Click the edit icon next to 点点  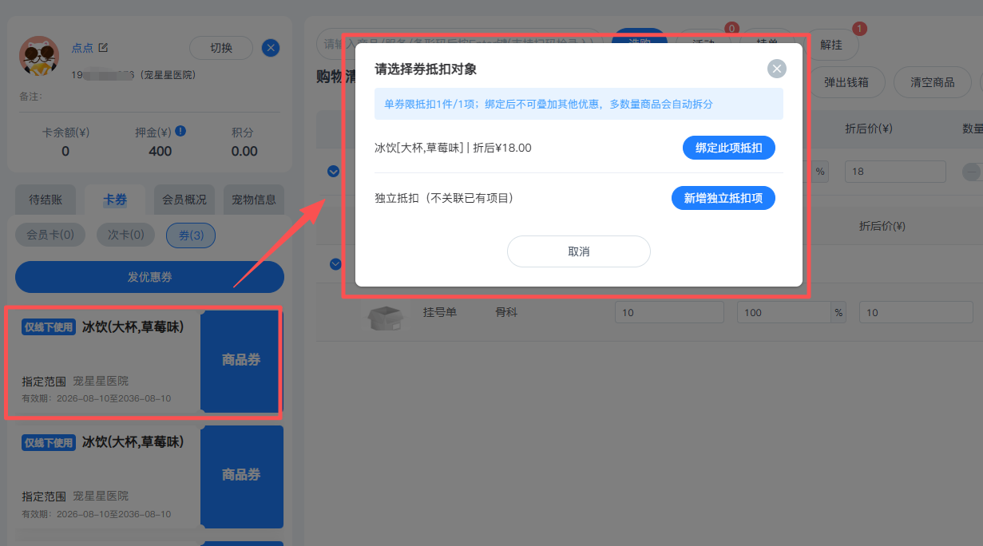[x=103, y=48]
